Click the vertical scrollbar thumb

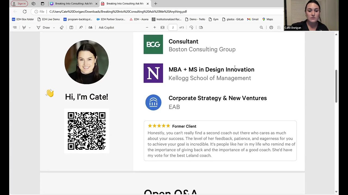pyautogui.click(x=336, y=86)
